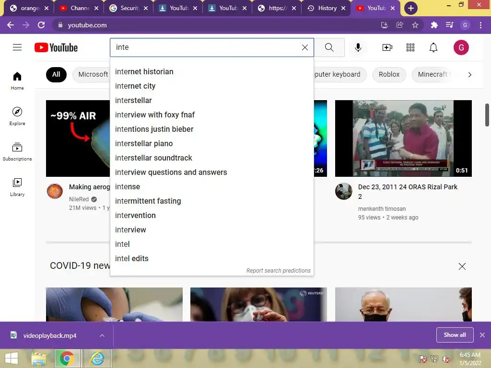Click the address bar URL youtube.com

[x=87, y=25]
